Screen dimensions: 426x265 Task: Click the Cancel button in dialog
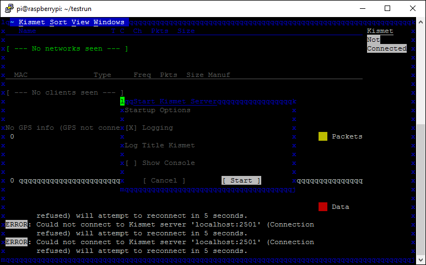(x=164, y=180)
